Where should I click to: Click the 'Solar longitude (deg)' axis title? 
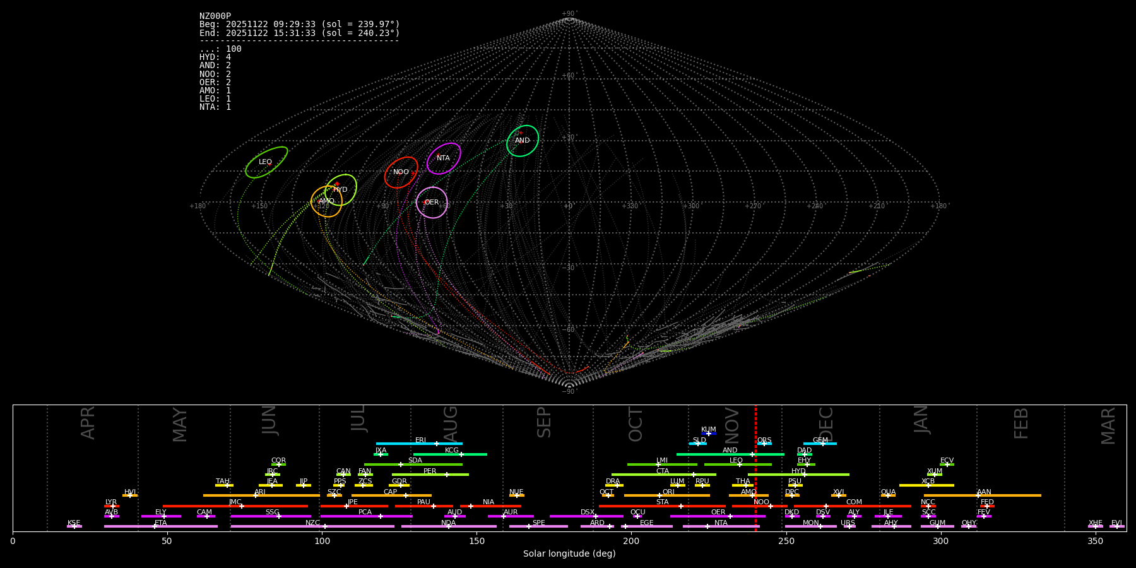[x=569, y=553]
